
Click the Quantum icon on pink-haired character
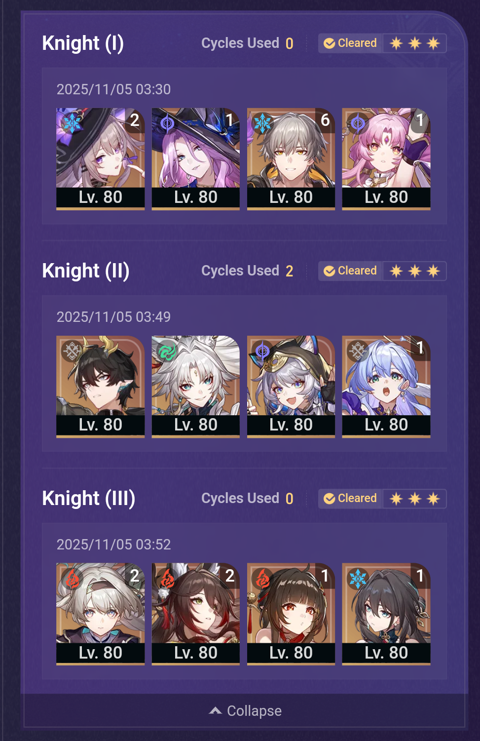point(358,122)
